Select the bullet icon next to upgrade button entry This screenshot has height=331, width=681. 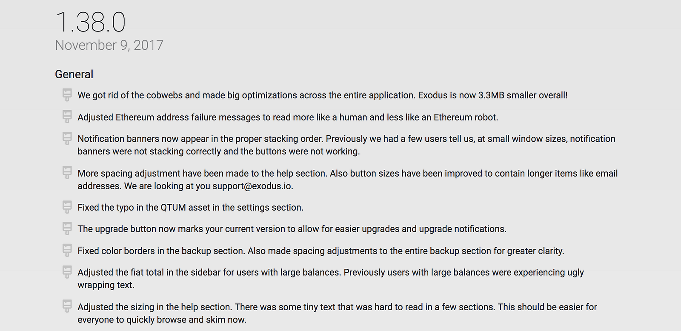pos(67,228)
